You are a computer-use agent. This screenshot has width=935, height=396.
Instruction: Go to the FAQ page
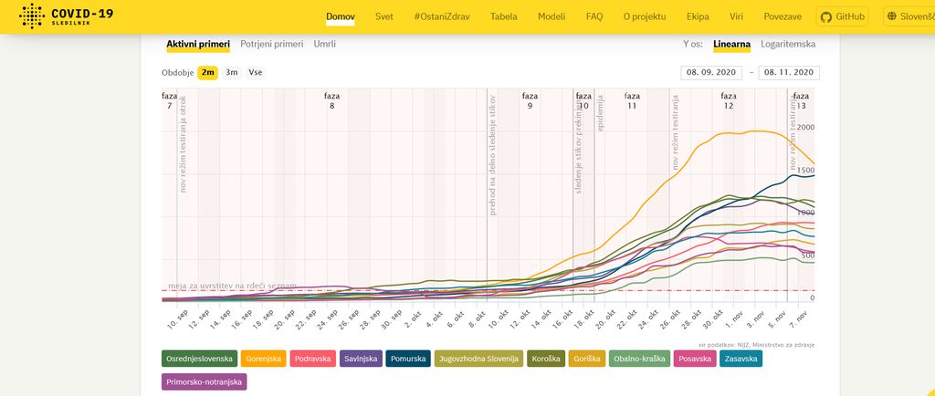pos(594,16)
